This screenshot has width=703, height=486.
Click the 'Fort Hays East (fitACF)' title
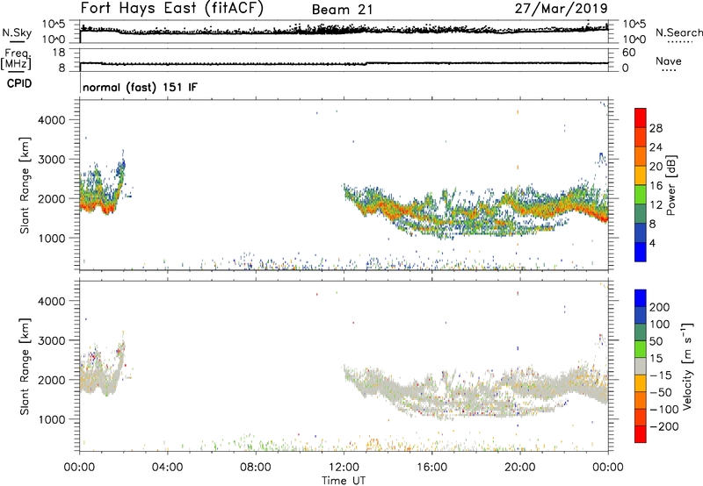tap(172, 9)
